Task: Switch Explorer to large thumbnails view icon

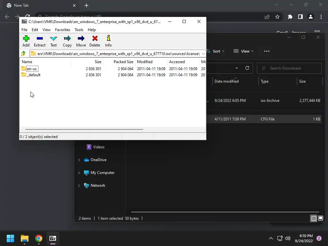Action: tap(320, 218)
